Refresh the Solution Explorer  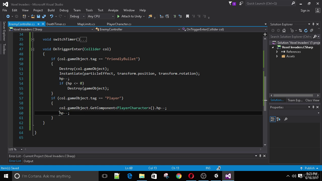click(x=306, y=30)
